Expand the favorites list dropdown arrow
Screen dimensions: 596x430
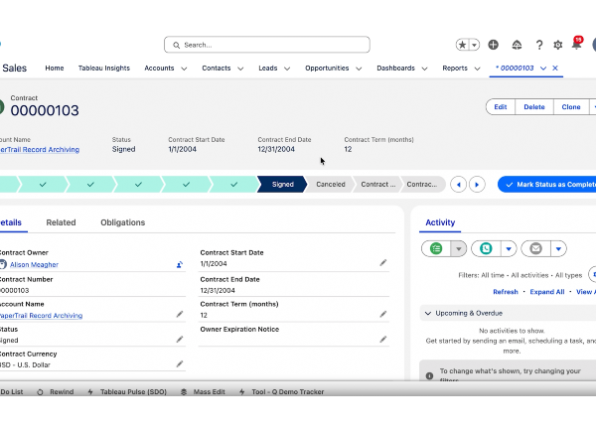(x=474, y=45)
